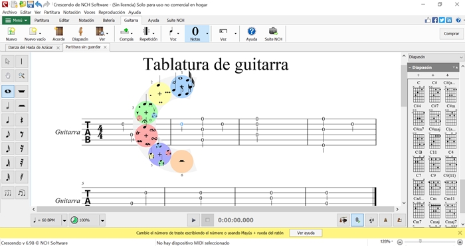Click the Ver ayuda button

[306, 233]
